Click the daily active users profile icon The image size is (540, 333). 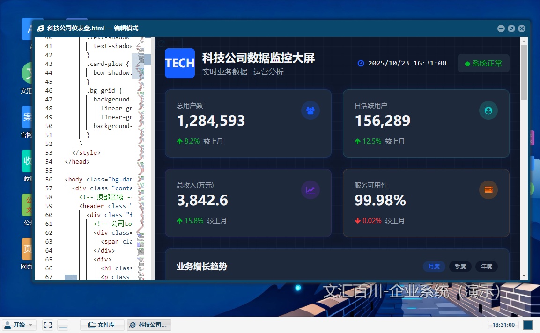click(x=488, y=110)
